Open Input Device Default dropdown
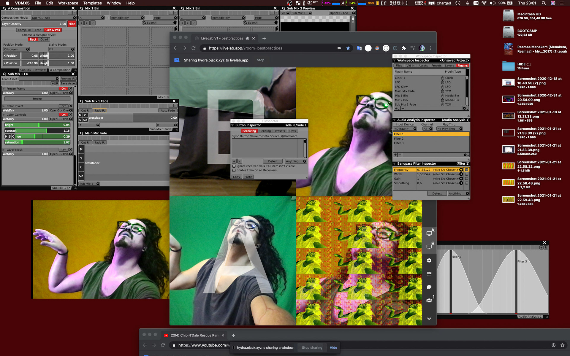Screen dimensions: 570x356 405,129
